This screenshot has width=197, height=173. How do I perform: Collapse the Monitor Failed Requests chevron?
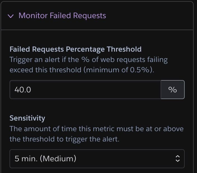click(11, 16)
